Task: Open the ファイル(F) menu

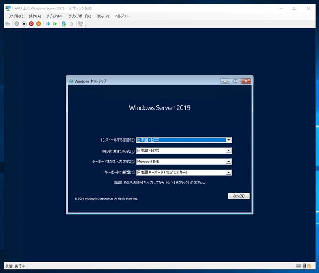Action: tap(16, 16)
